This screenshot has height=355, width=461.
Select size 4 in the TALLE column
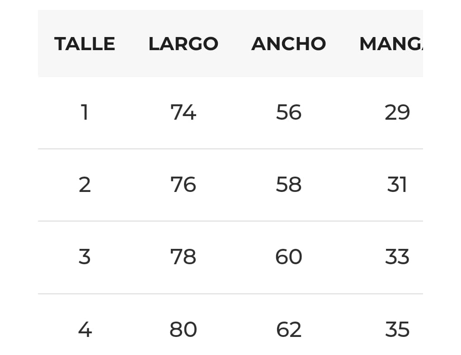tap(85, 329)
